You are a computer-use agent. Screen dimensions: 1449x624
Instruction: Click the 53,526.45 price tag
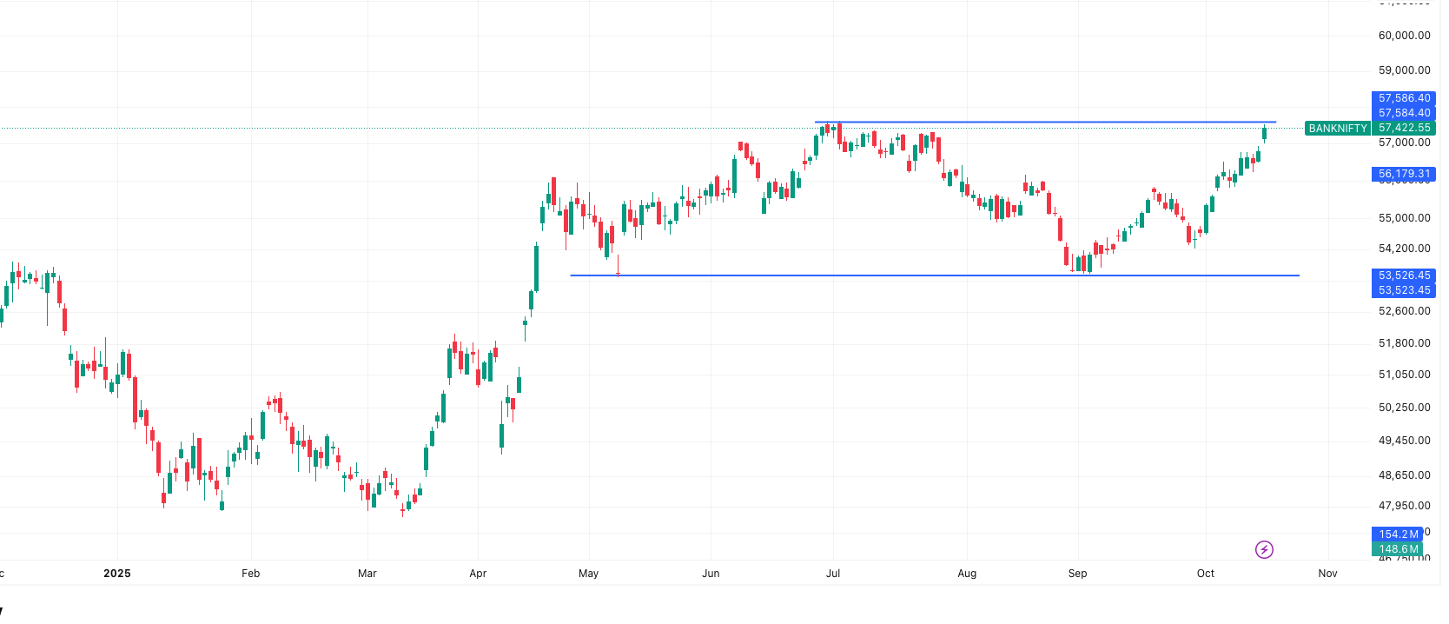(x=1404, y=275)
